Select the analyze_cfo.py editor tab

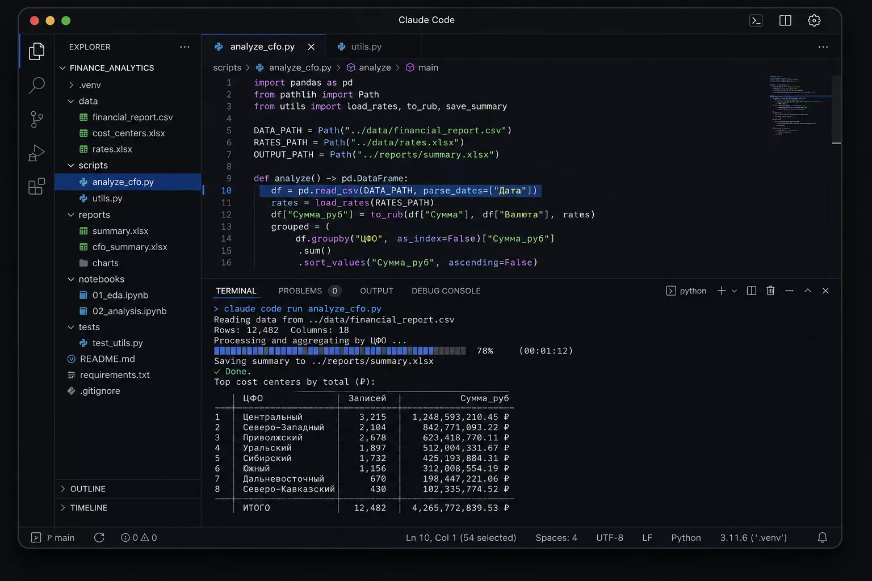point(263,47)
